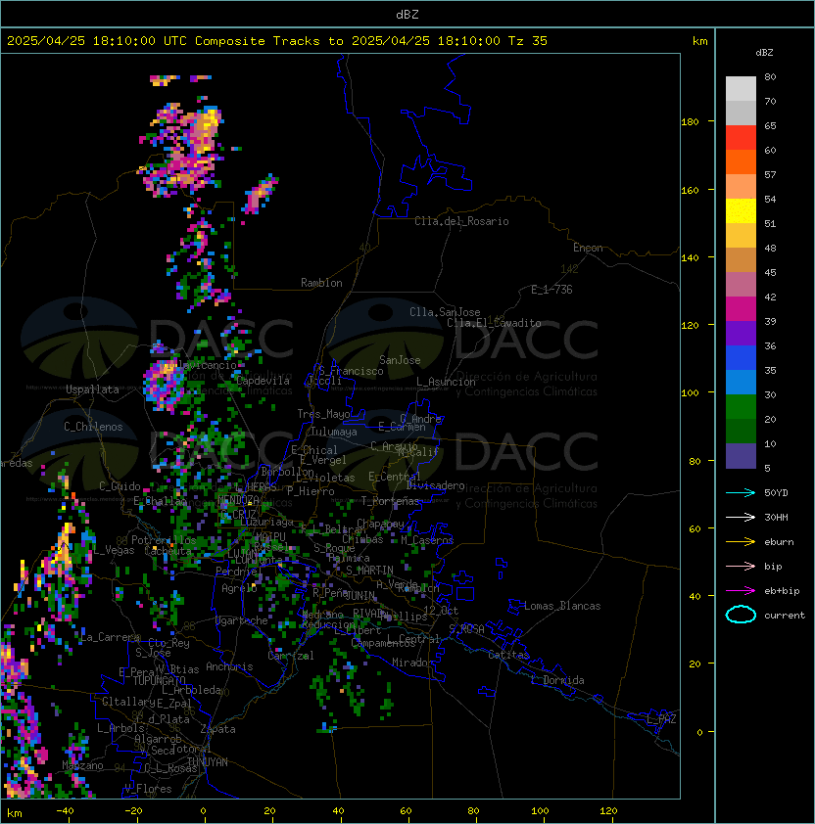The height and width of the screenshot is (824, 815).
Task: Select the purple swatch below 39 label
Action: tap(741, 333)
